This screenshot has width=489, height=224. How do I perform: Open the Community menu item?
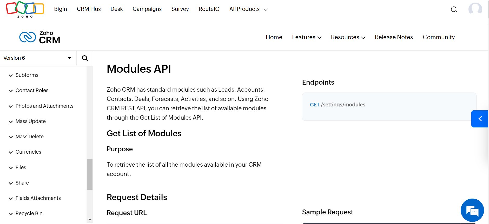[x=439, y=37]
